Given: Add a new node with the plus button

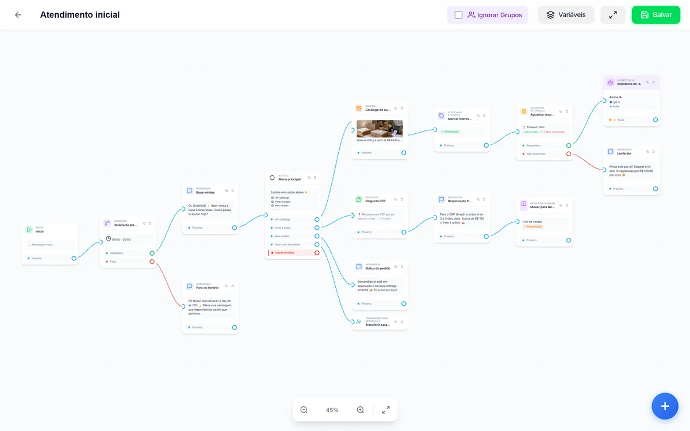Looking at the screenshot, I should 665,406.
